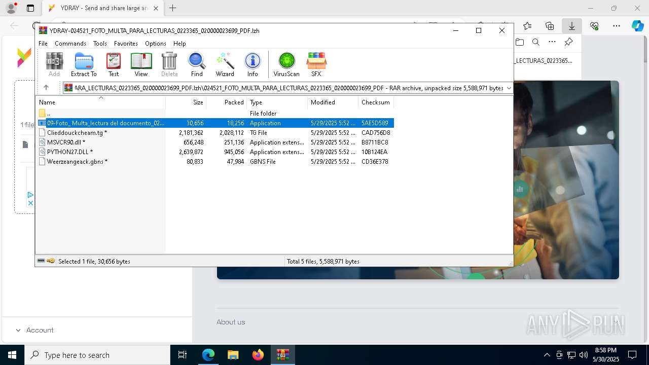Open the File menu in WinRAR
Viewport: 649px width, 365px height.
pos(43,44)
